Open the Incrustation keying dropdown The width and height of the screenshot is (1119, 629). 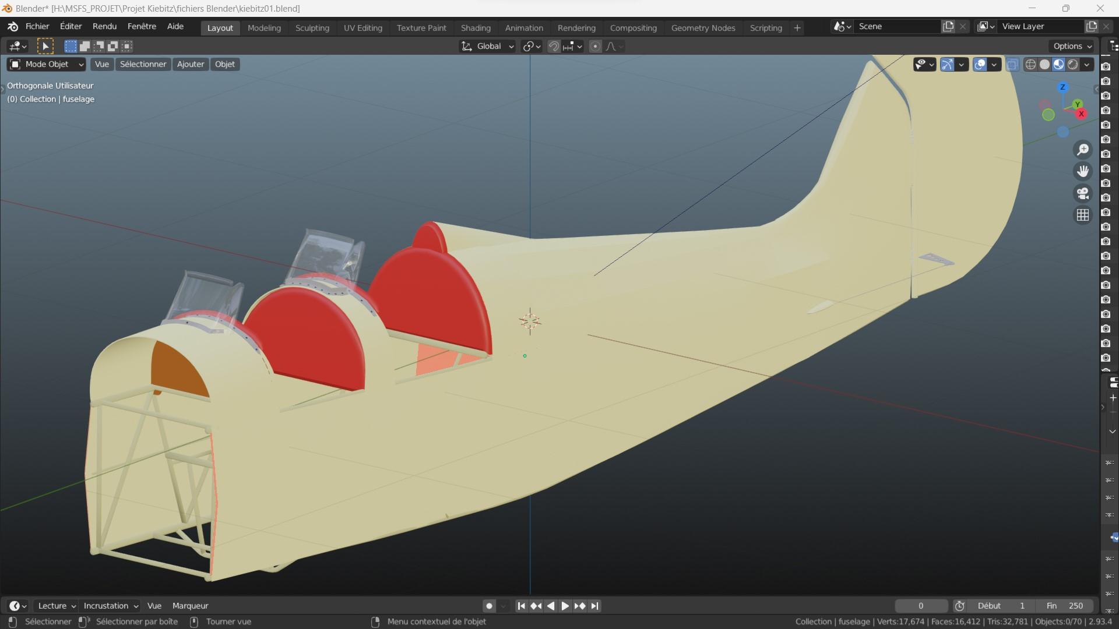click(110, 606)
